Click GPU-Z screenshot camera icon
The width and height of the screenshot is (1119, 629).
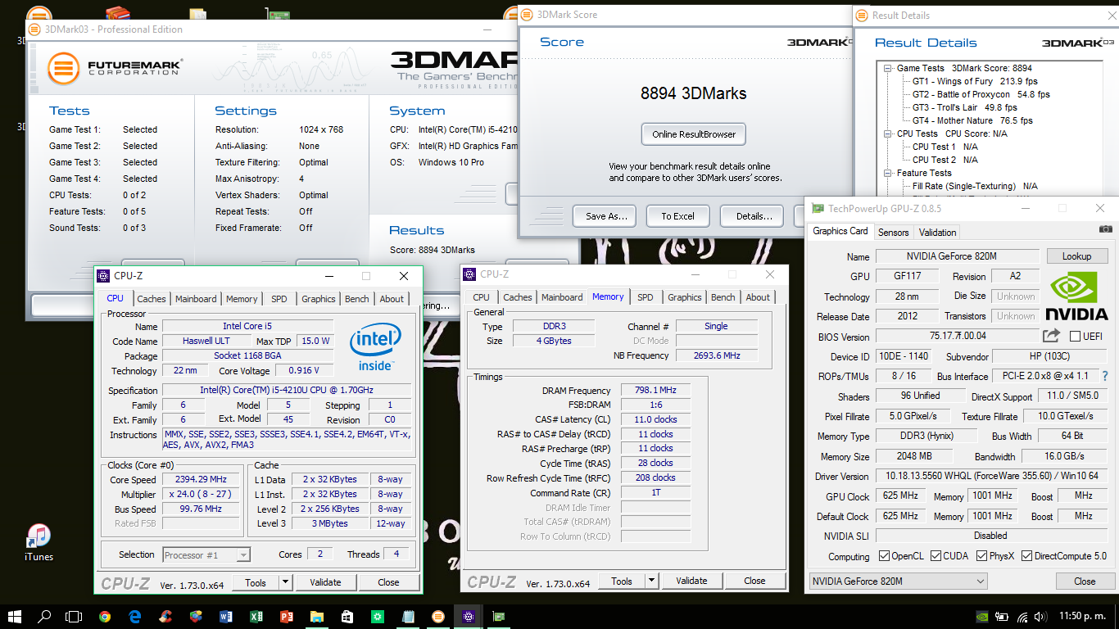click(x=1105, y=230)
